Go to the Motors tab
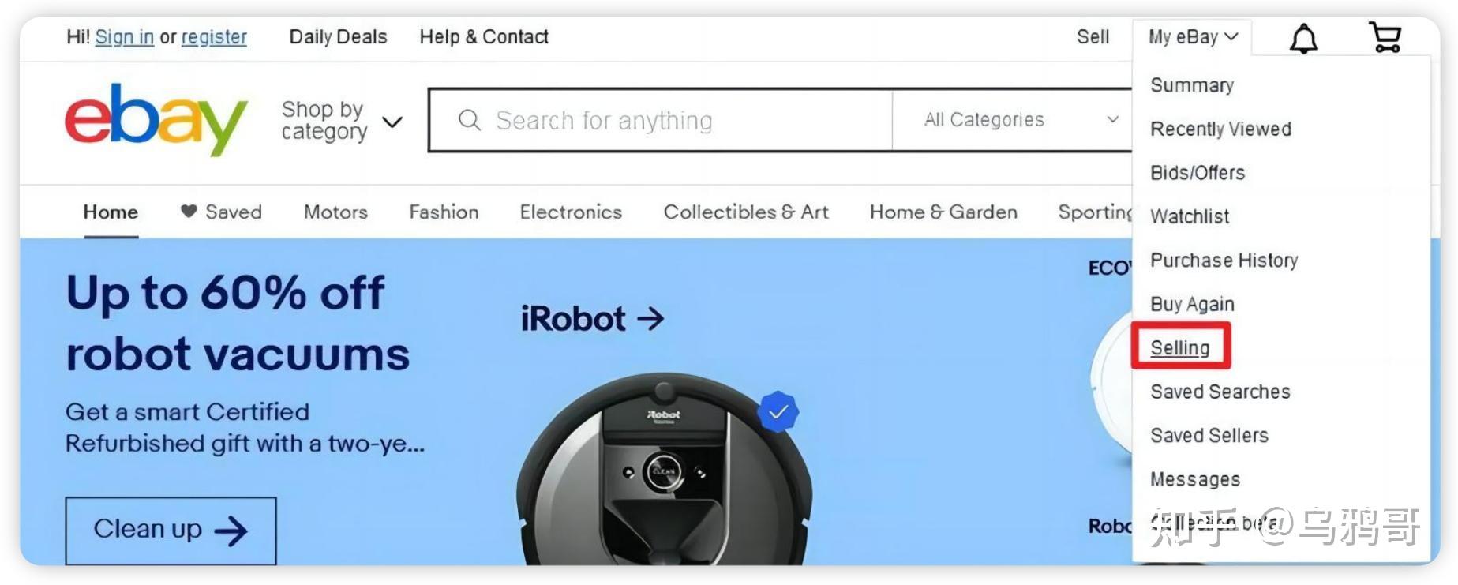Viewport: 1458px width, 585px height. [x=335, y=212]
